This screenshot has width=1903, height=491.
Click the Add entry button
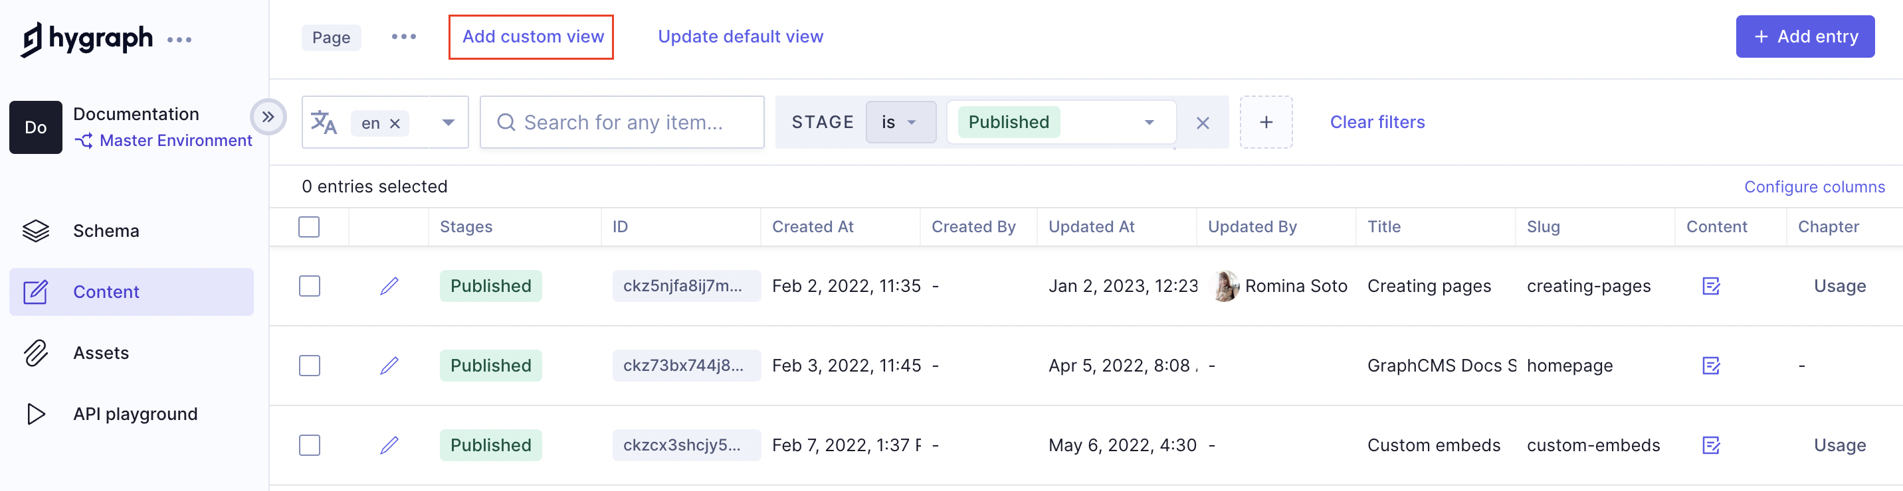[1804, 37]
